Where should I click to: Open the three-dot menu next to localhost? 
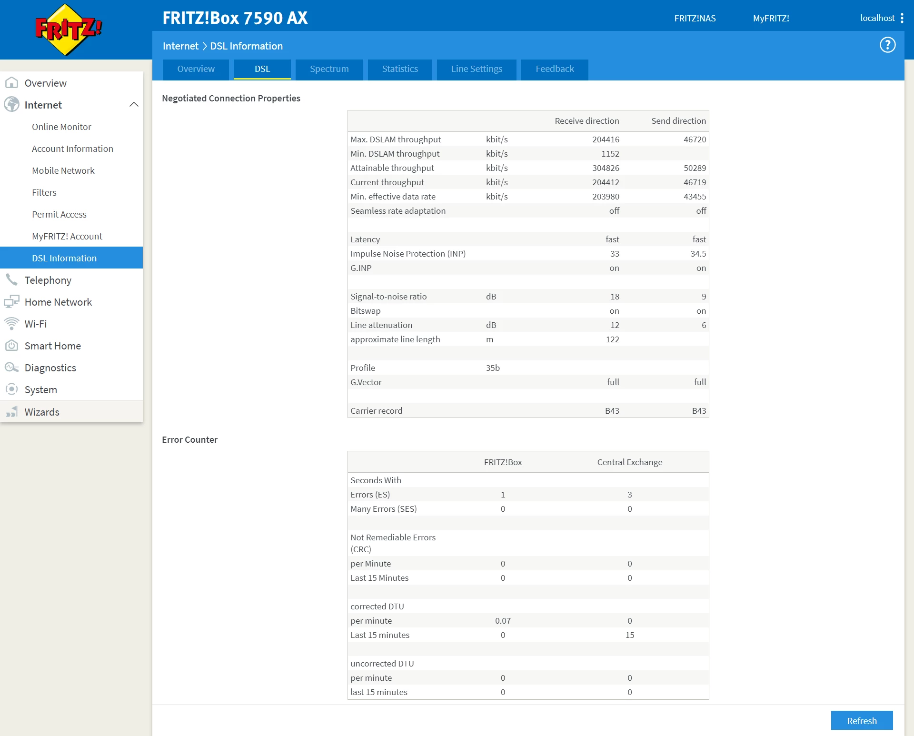pyautogui.click(x=902, y=18)
